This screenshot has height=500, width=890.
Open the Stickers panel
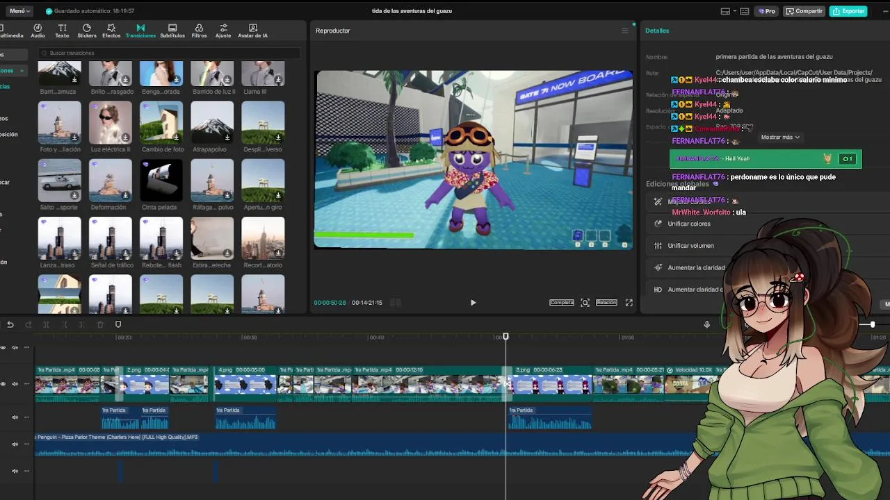click(x=87, y=31)
